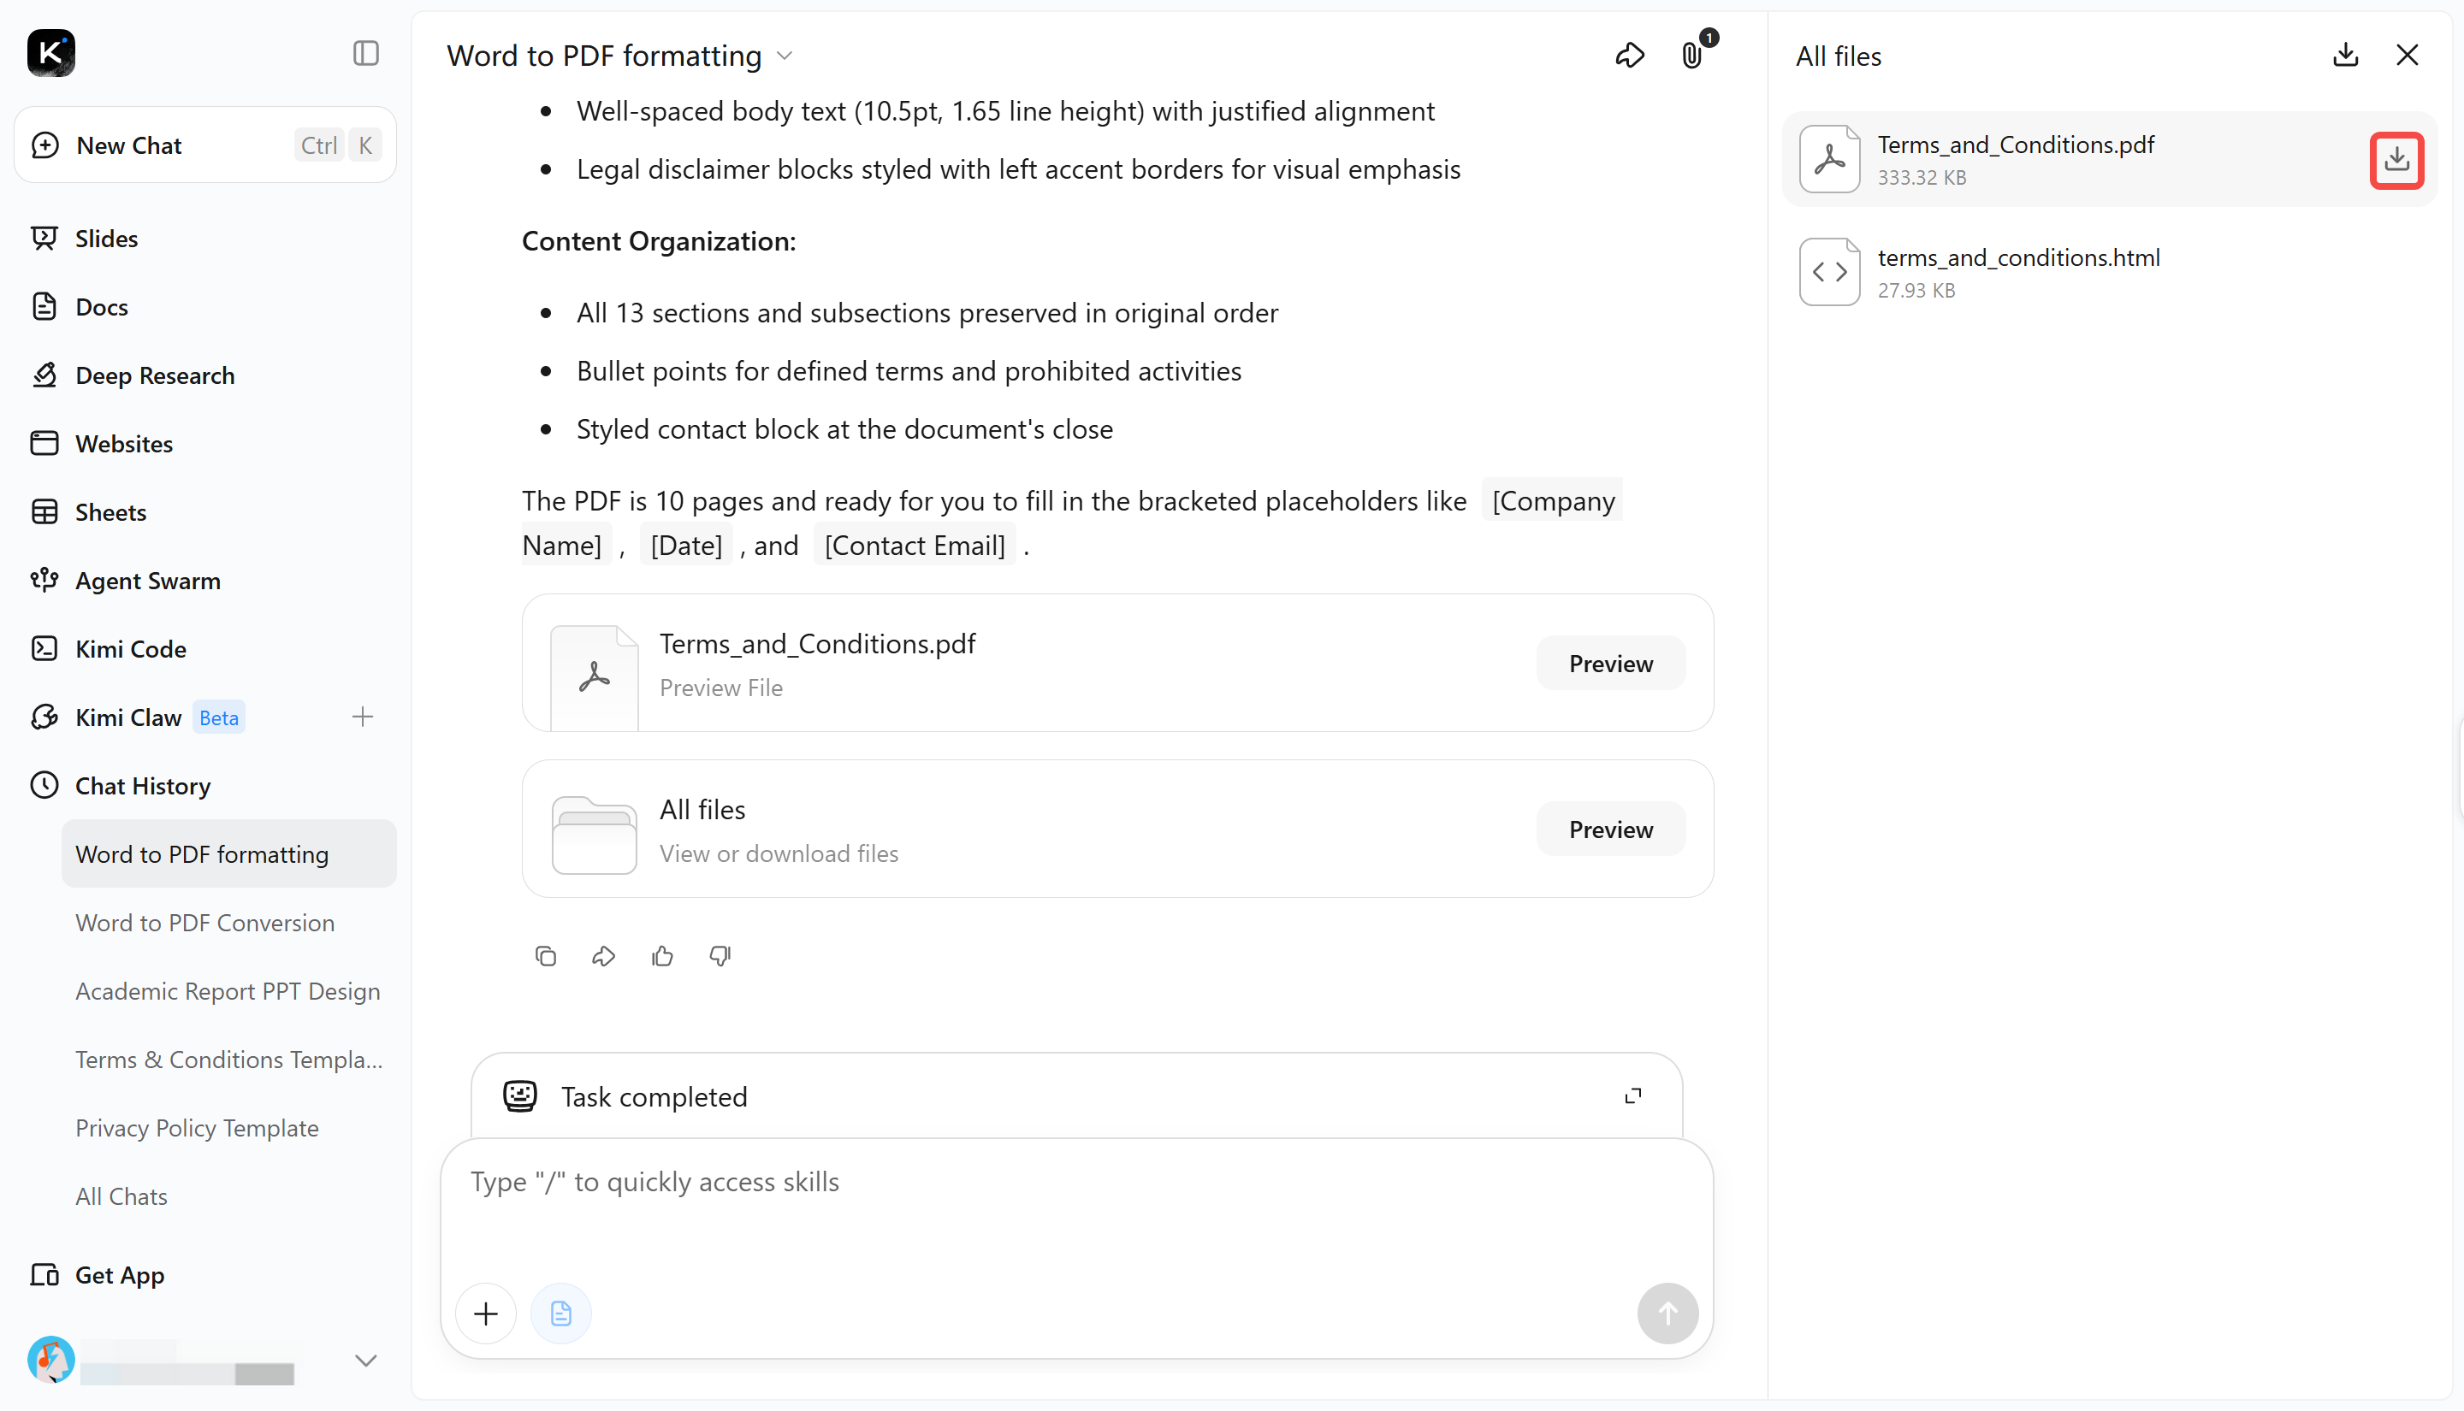Open the attachments paperclip icon
Screen dimensions: 2464x1411
click(1692, 56)
